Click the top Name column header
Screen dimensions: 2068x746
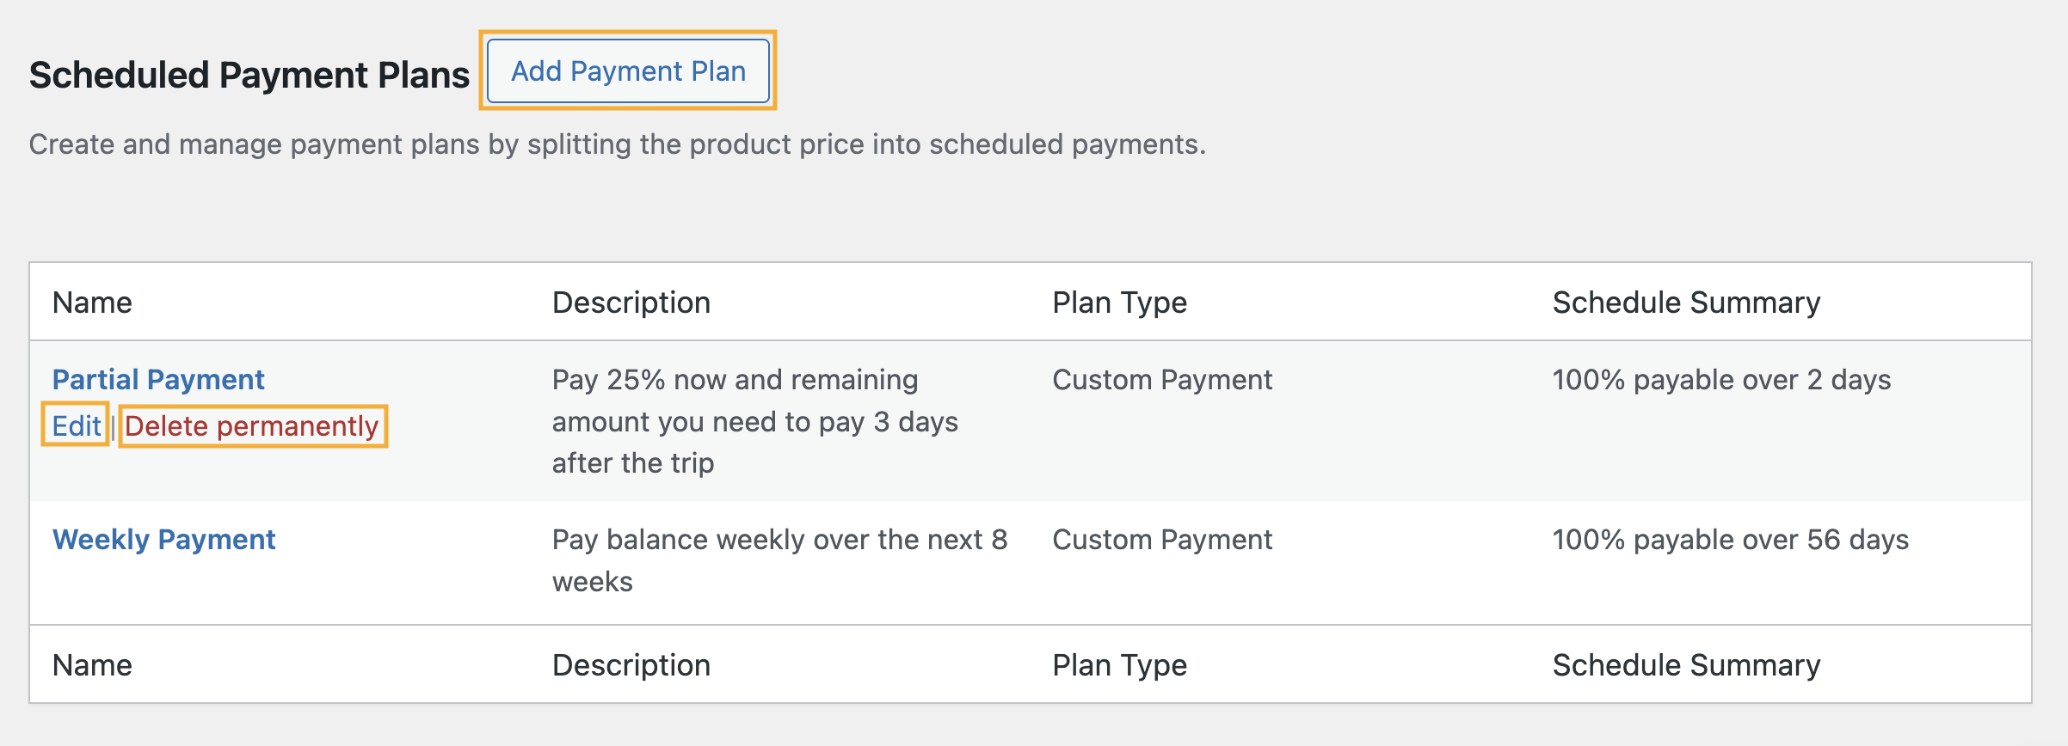(x=92, y=303)
